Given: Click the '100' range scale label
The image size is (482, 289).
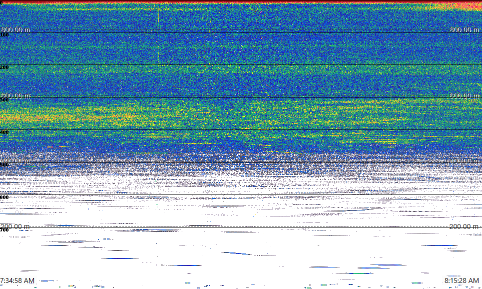Looking at the screenshot, I should pyautogui.click(x=4, y=35).
